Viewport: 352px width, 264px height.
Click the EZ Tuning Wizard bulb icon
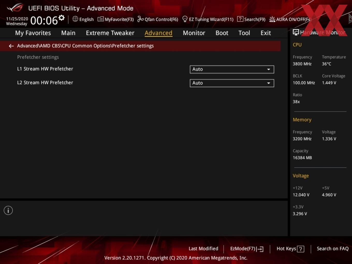click(x=185, y=19)
